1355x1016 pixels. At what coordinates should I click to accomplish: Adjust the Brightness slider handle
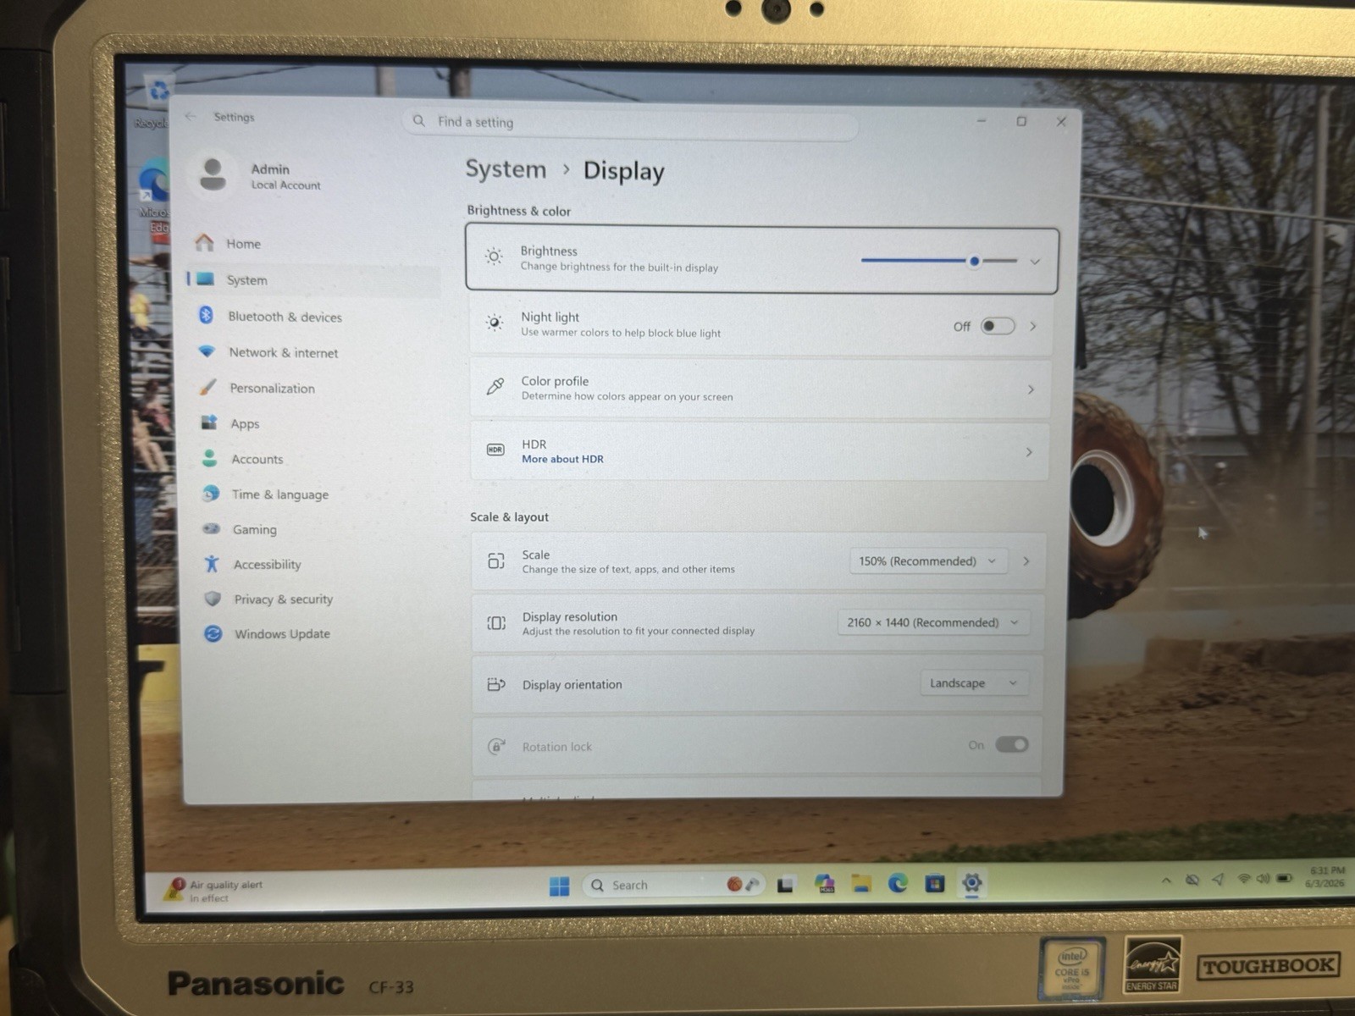pos(975,262)
